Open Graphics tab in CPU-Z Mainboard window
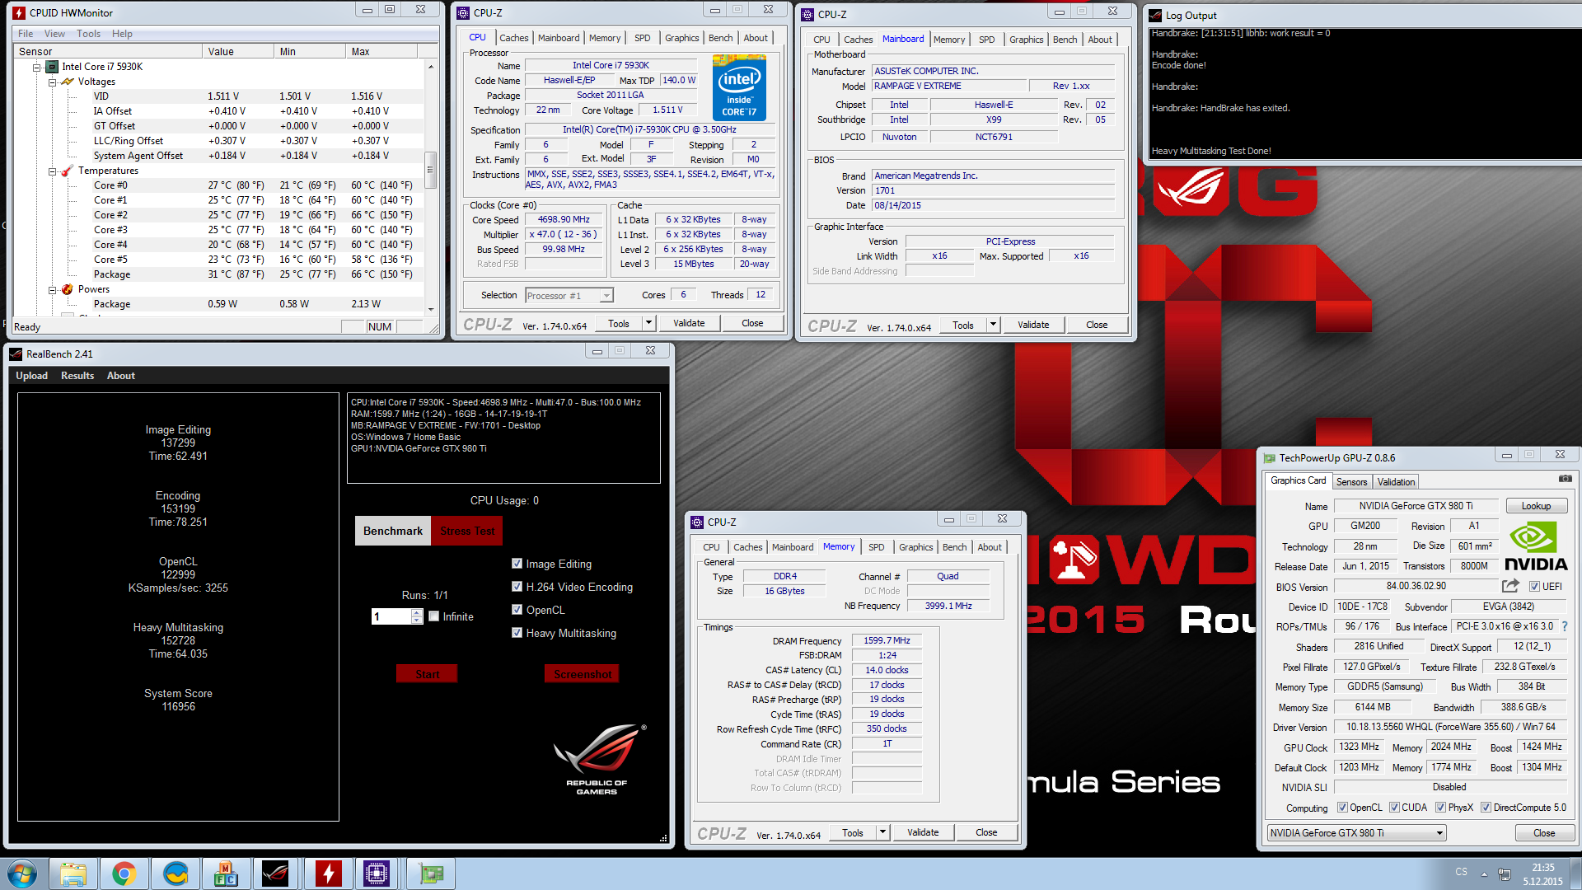This screenshot has height=890, width=1582. click(1026, 40)
